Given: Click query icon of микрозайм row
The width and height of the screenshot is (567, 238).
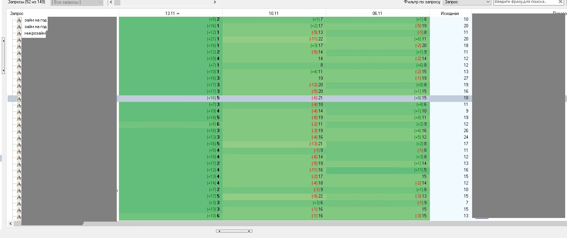Looking at the screenshot, I should point(19,33).
